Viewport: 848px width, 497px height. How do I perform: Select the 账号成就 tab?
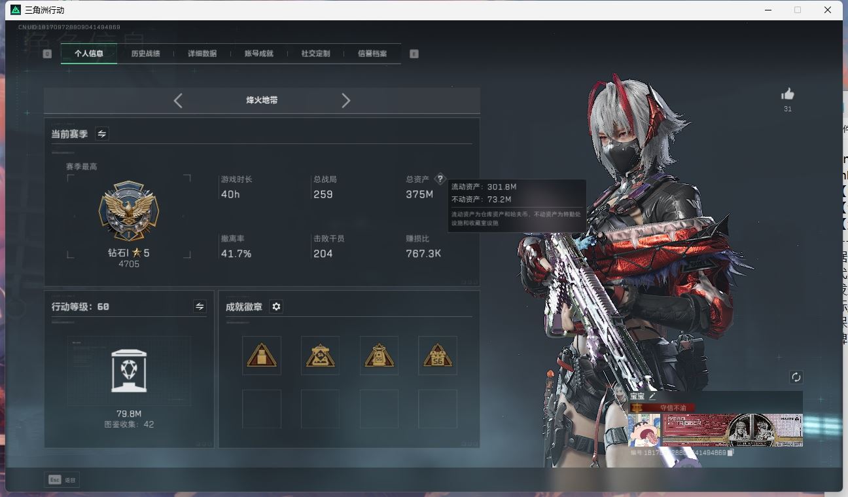pyautogui.click(x=259, y=54)
